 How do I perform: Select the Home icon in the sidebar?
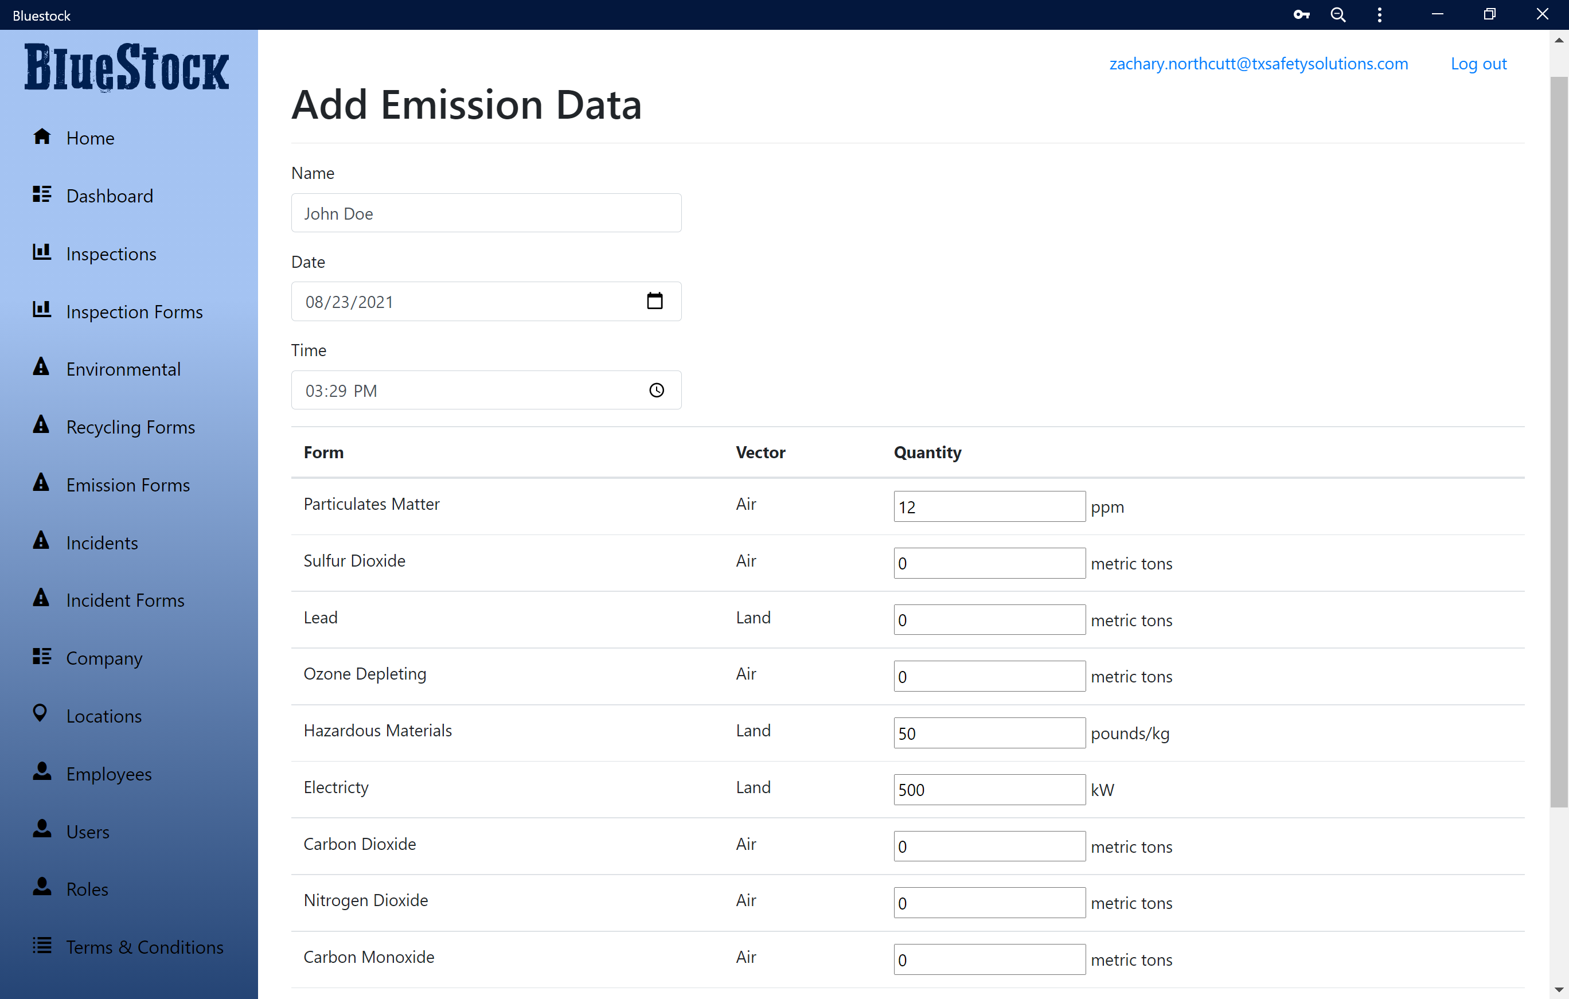pyautogui.click(x=42, y=137)
